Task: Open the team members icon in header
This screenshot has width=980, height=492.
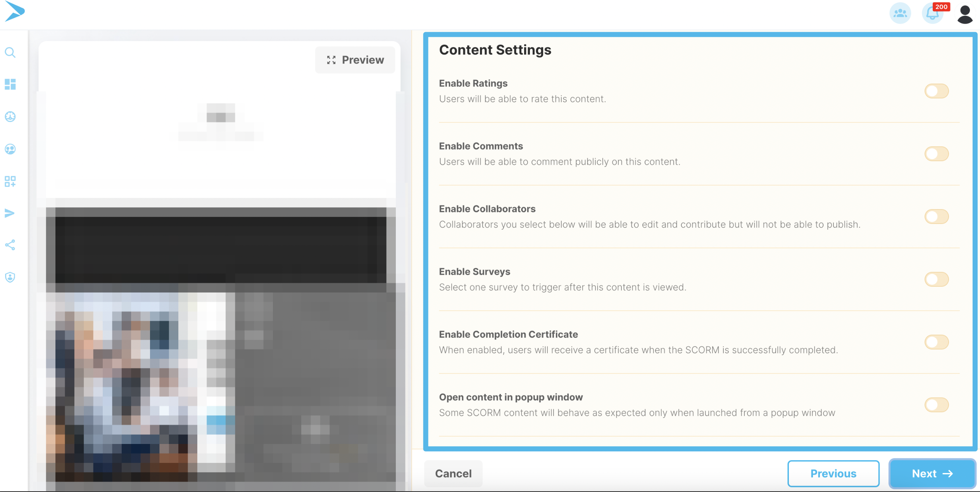Action: [x=900, y=14]
